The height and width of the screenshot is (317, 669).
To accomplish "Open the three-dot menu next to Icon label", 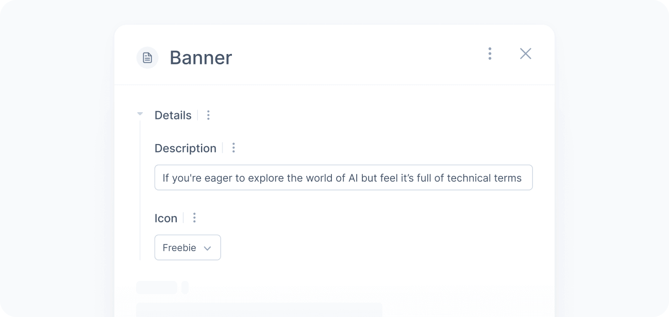I will pyautogui.click(x=194, y=218).
